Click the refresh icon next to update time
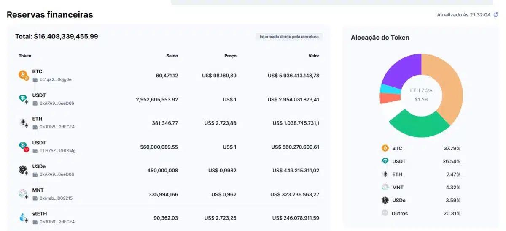 pyautogui.click(x=496, y=15)
